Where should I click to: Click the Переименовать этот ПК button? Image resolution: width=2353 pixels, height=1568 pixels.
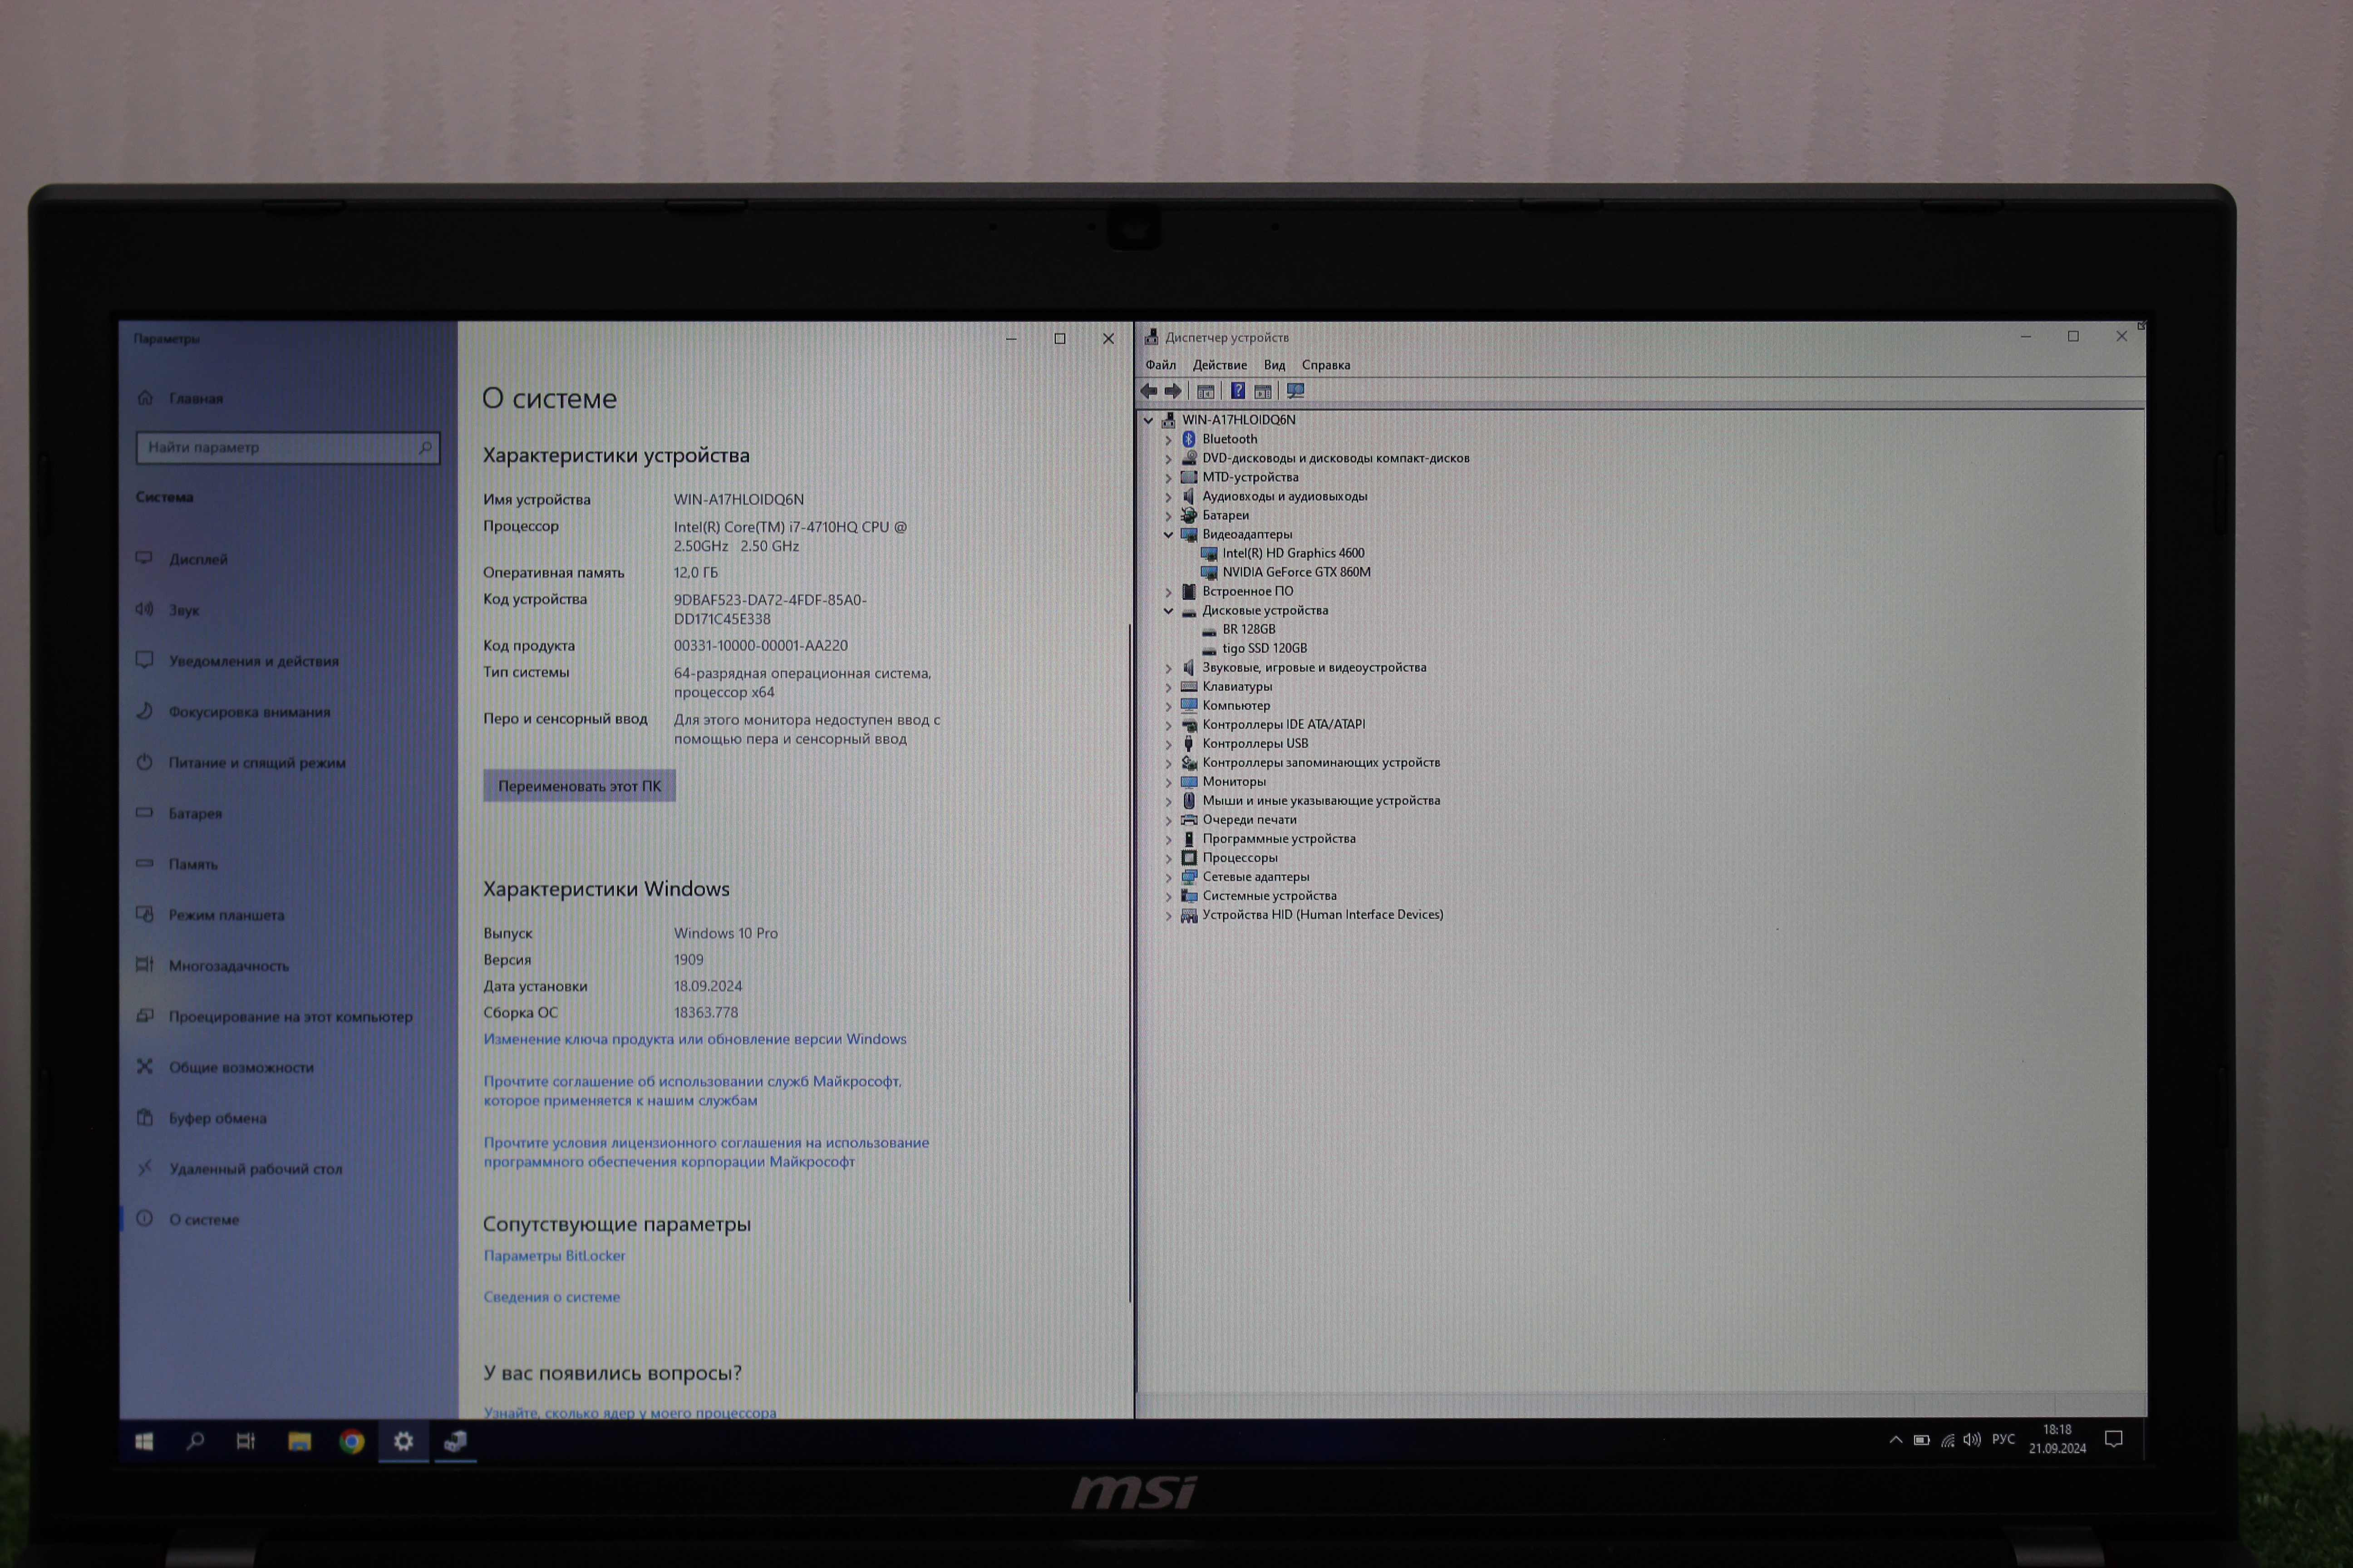click(579, 786)
